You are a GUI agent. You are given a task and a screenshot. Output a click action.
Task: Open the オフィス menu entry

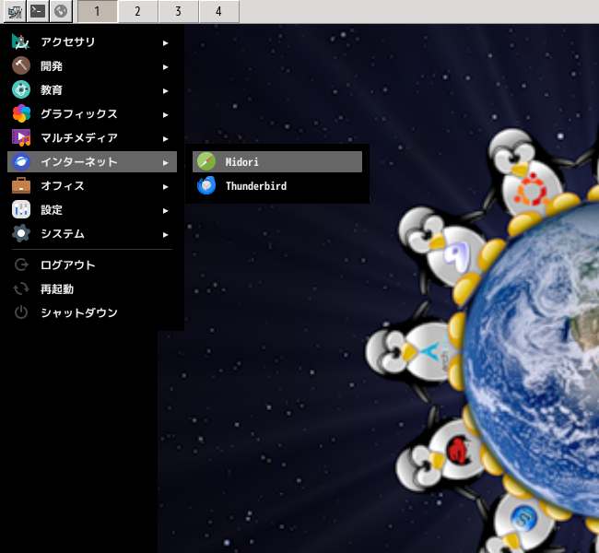click(x=92, y=186)
